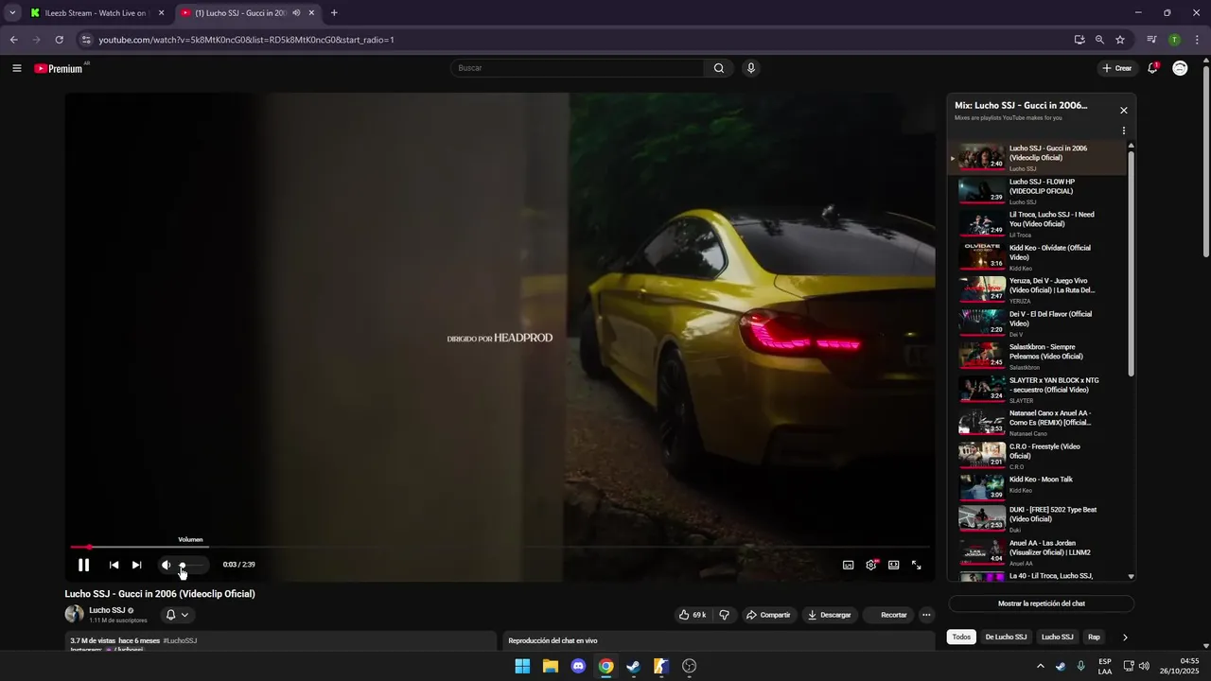The width and height of the screenshot is (1211, 681).
Task: Skip to the previous video
Action: (x=114, y=565)
